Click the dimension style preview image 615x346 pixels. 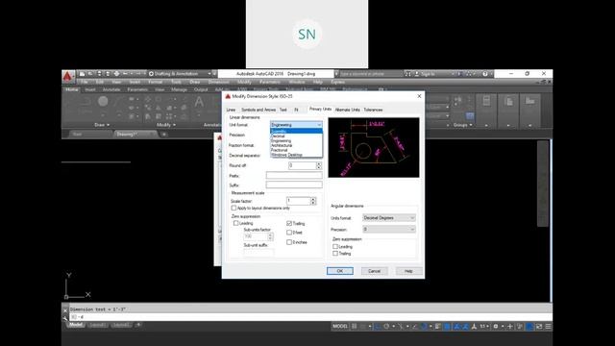point(374,147)
